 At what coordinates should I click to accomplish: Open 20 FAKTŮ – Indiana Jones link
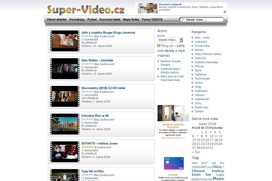click(99, 143)
